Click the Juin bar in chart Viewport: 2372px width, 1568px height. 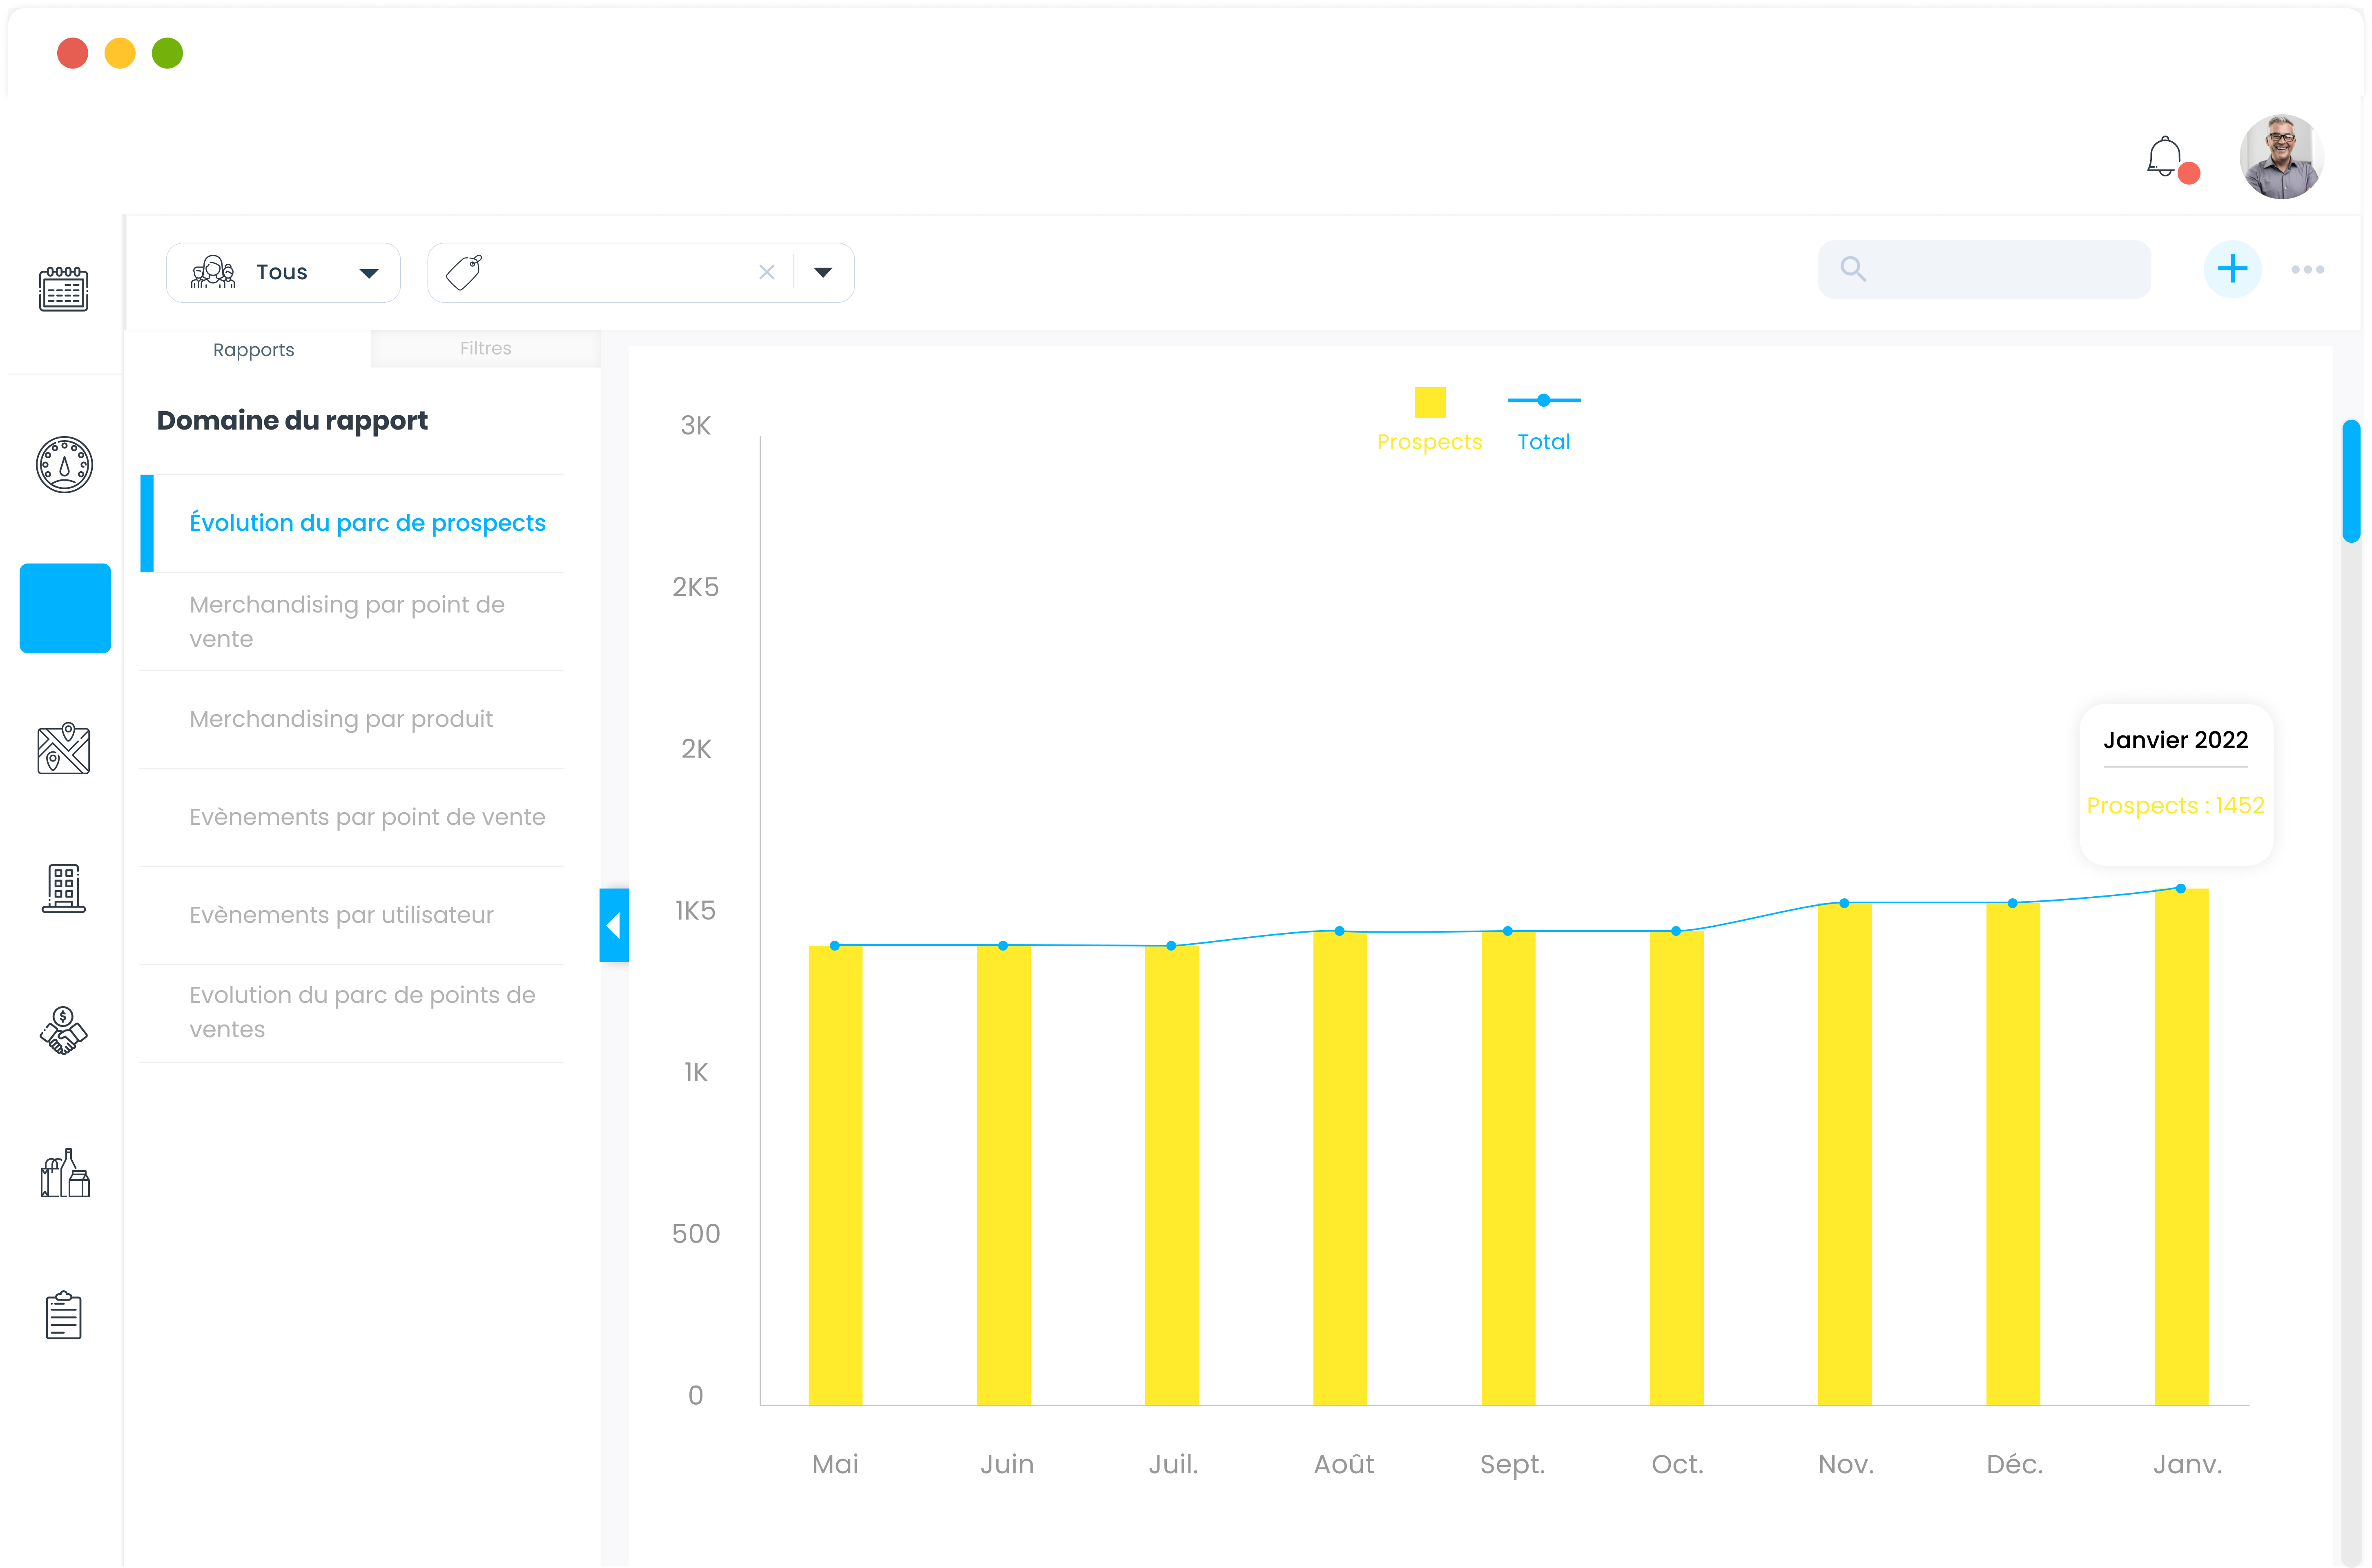[x=1003, y=1175]
